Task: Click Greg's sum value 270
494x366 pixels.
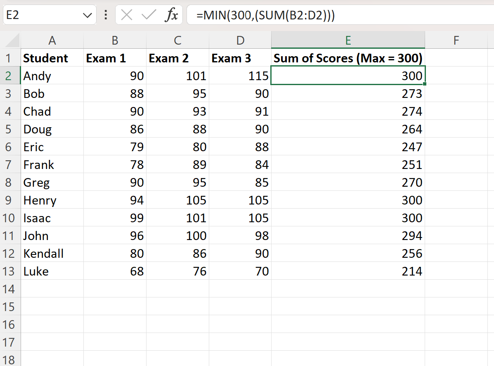Action: (x=348, y=182)
